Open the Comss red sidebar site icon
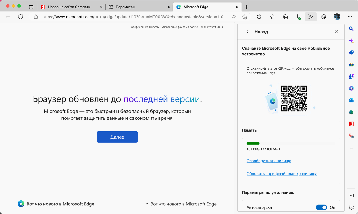 pos(351,124)
